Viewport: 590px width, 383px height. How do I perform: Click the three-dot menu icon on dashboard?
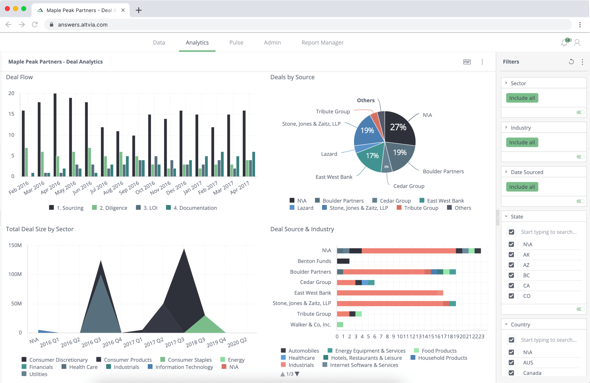pos(483,62)
